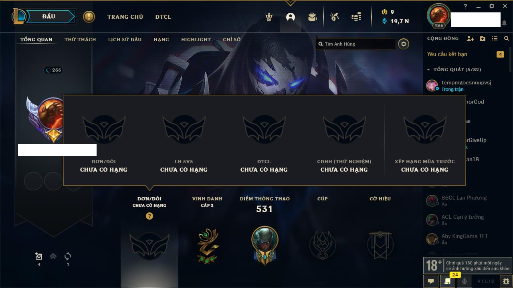Open the notifications bell icon
Image resolution: width=513 pixels, height=288 pixels.
[504, 23]
